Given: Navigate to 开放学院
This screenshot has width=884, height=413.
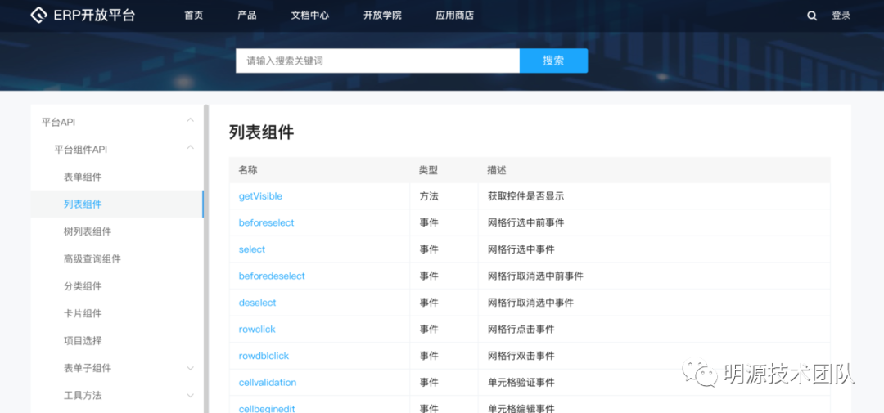Looking at the screenshot, I should click(382, 16).
